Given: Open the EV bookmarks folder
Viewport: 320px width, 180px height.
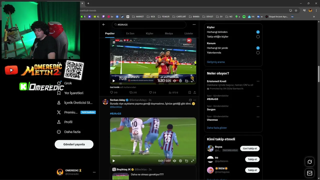Looking at the screenshot, I should pyautogui.click(x=219, y=17).
